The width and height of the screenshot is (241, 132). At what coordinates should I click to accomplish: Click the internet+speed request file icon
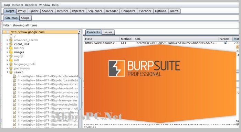(x=14, y=92)
